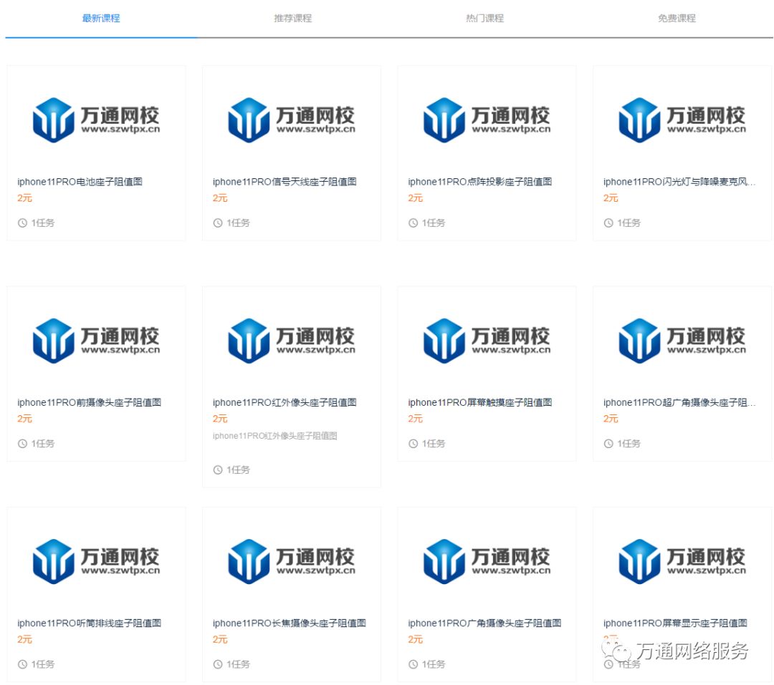Click clock icon in 红外像头座子阻值图 card

[218, 470]
